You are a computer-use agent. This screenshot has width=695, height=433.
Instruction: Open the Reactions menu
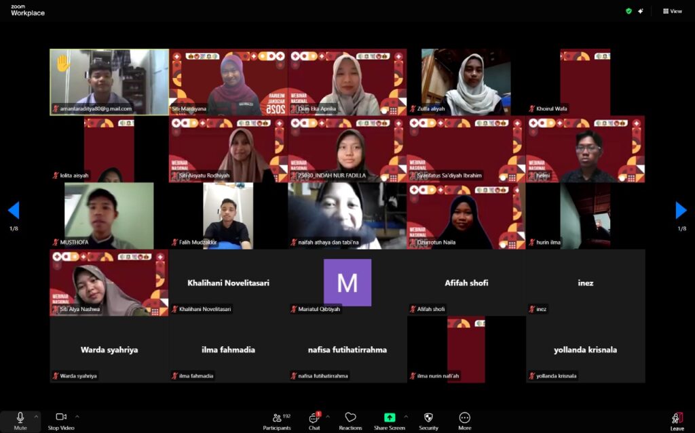click(350, 419)
